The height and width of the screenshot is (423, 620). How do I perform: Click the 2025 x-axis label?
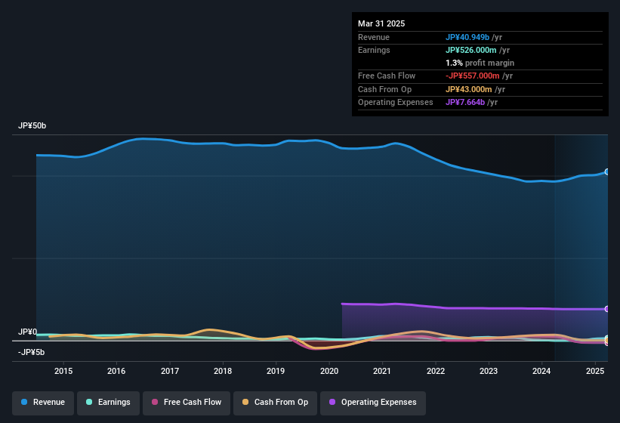(x=594, y=371)
